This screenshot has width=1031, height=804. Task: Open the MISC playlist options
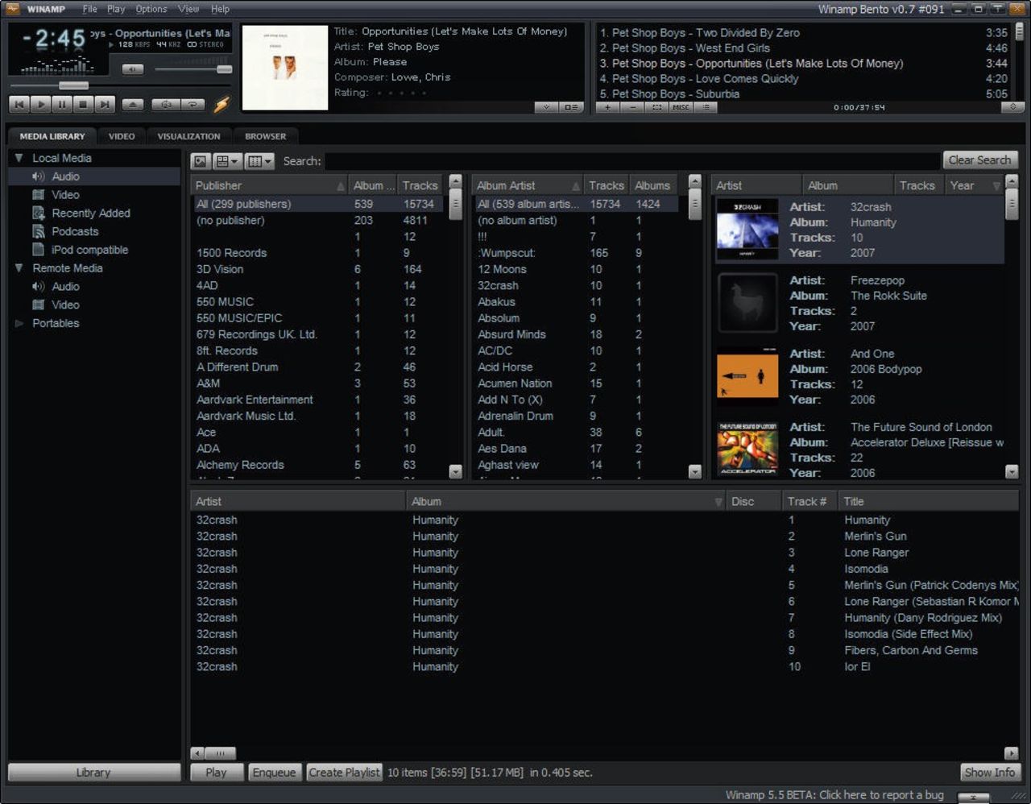[x=681, y=106]
